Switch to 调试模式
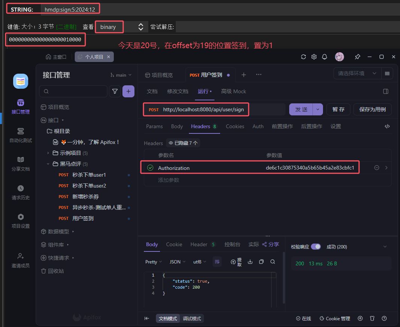This screenshot has height=327, width=400. (x=192, y=319)
